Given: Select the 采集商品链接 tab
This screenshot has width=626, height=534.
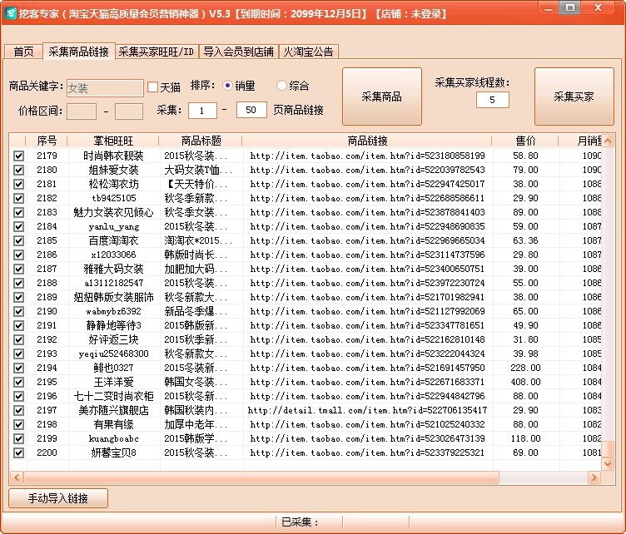Looking at the screenshot, I should coord(78,52).
